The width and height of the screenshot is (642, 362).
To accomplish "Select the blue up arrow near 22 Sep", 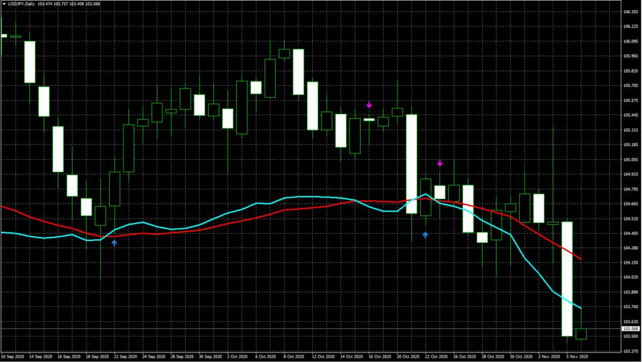I will [x=114, y=242].
